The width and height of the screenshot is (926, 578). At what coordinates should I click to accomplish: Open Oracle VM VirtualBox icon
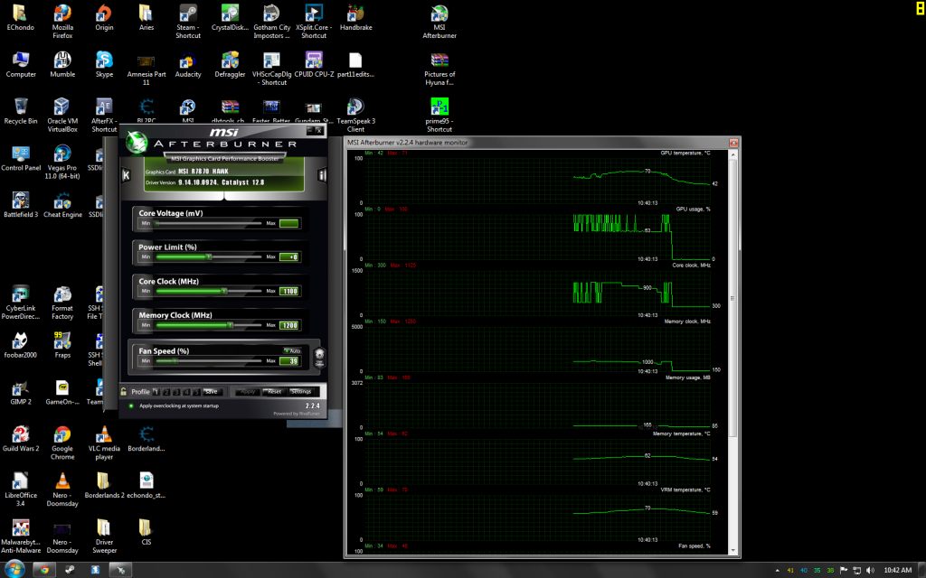click(62, 116)
